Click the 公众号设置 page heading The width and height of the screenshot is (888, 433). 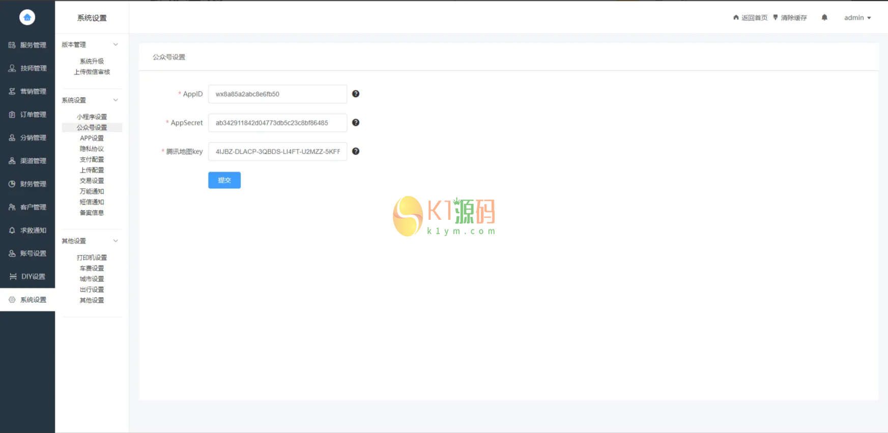point(169,57)
